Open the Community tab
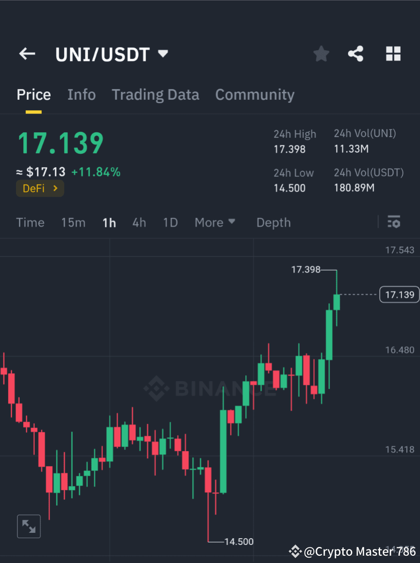This screenshot has width=420, height=563. pos(255,94)
